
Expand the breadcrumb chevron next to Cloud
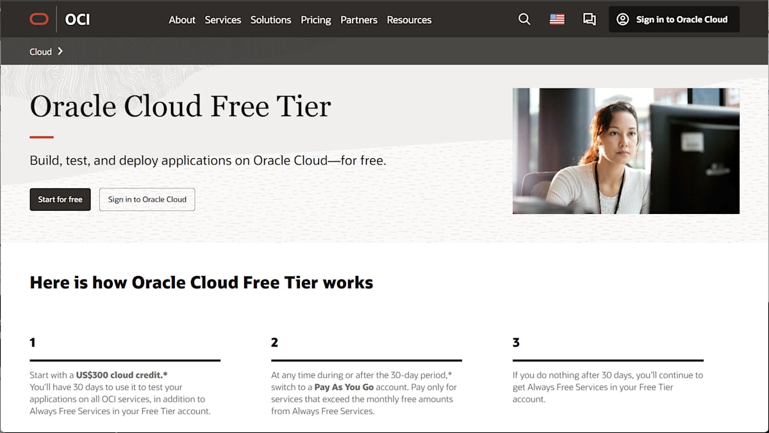point(60,51)
